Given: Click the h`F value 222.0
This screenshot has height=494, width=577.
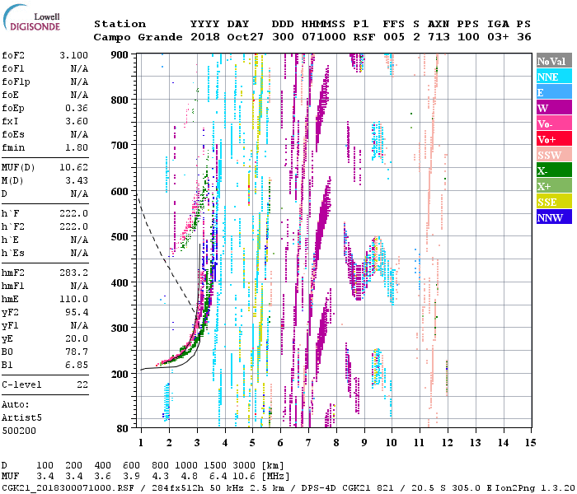Looking at the screenshot, I should [73, 213].
